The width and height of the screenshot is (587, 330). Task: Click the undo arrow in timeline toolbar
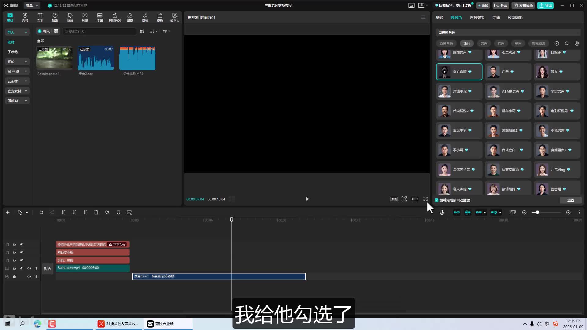click(x=41, y=212)
